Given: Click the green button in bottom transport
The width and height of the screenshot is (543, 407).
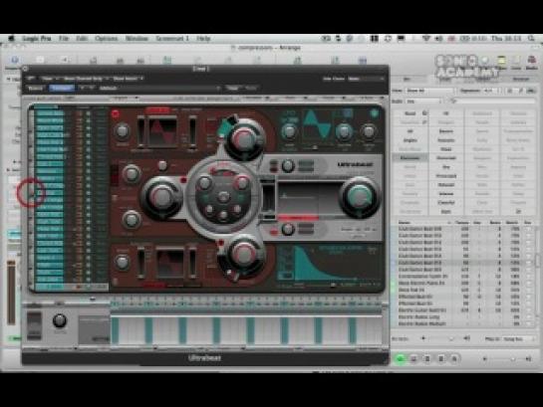Looking at the screenshot, I should 401,358.
